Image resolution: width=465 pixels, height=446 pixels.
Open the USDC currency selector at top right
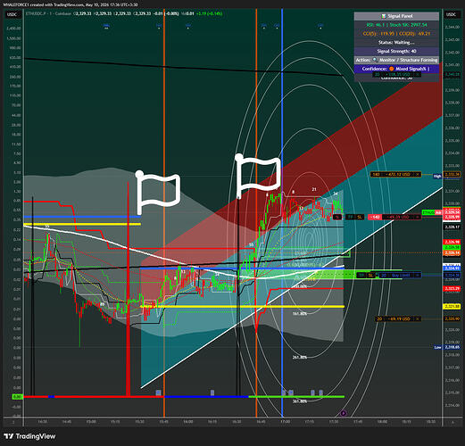pyautogui.click(x=452, y=14)
